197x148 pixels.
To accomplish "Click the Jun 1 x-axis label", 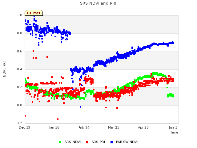I will 173,127.
